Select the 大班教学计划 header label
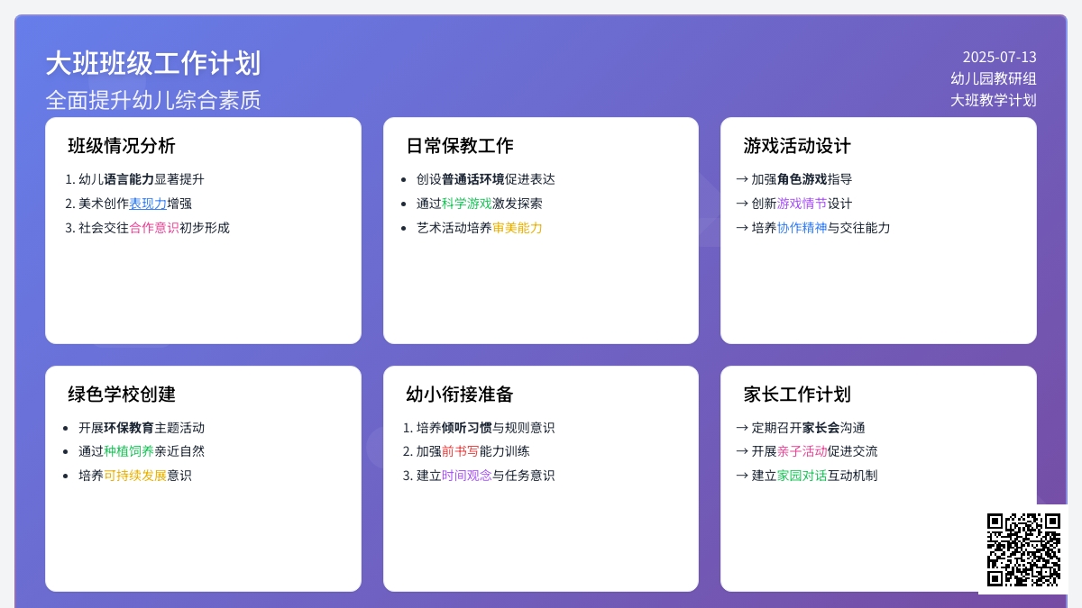Image resolution: width=1082 pixels, height=608 pixels. pyautogui.click(x=994, y=99)
